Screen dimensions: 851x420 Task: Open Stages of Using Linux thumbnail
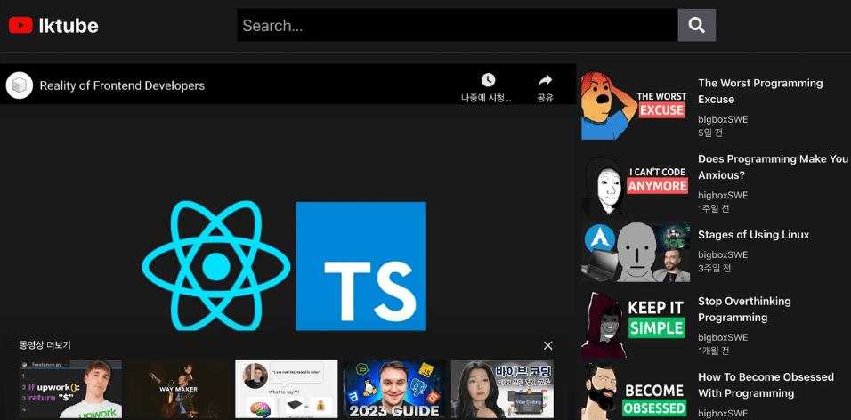[x=636, y=252]
